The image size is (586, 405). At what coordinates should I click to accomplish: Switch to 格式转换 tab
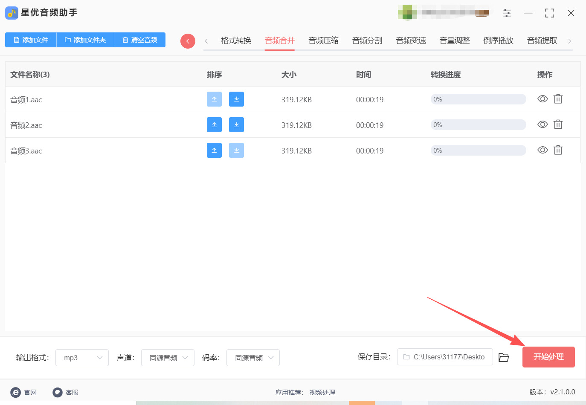[x=236, y=40]
